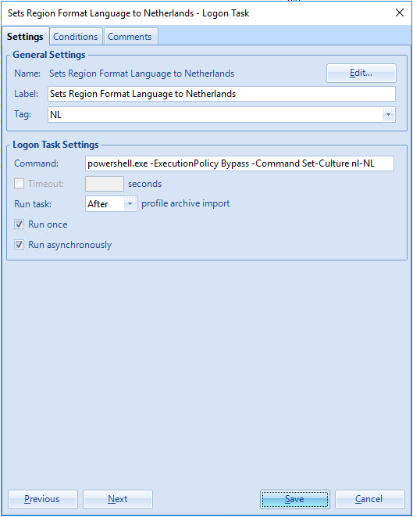Screen dimensions: 413x517
Task: Select the Run task combo box showing After
Action: [x=111, y=204]
